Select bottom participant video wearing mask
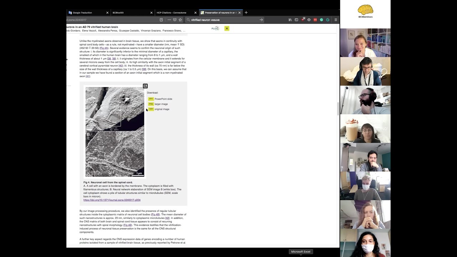This screenshot has height=257, width=457. 365,243
